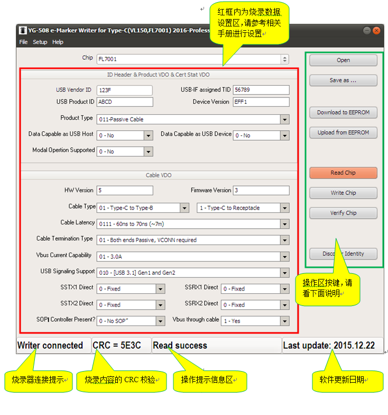Open the Help menu
The width and height of the screenshot is (388, 415).
click(x=58, y=42)
